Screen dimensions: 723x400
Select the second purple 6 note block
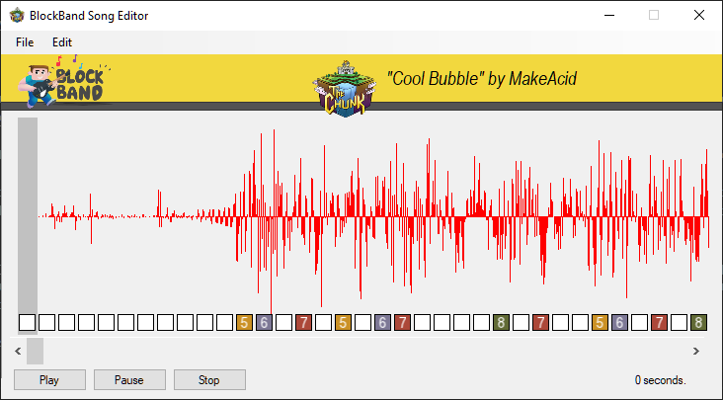click(382, 323)
